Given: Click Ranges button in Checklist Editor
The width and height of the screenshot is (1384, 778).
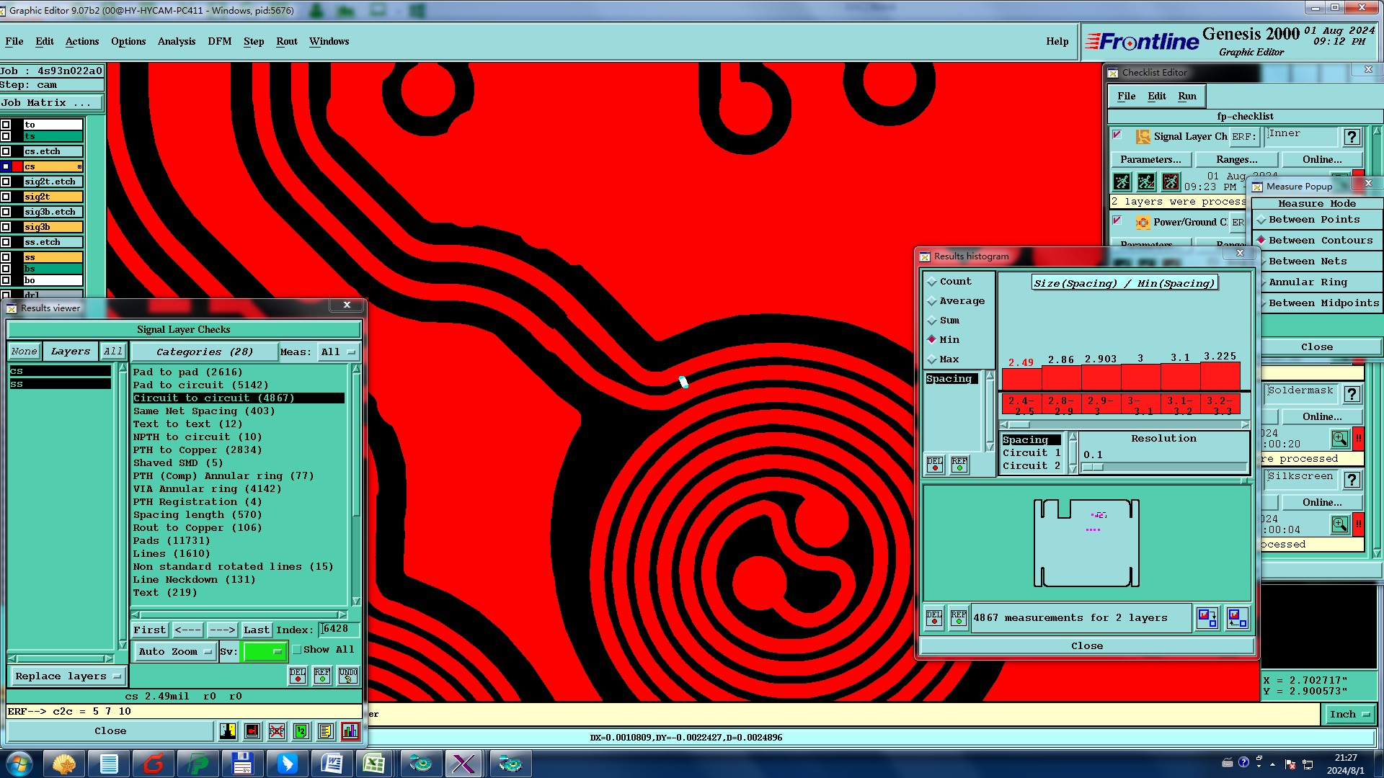Looking at the screenshot, I should (1236, 160).
